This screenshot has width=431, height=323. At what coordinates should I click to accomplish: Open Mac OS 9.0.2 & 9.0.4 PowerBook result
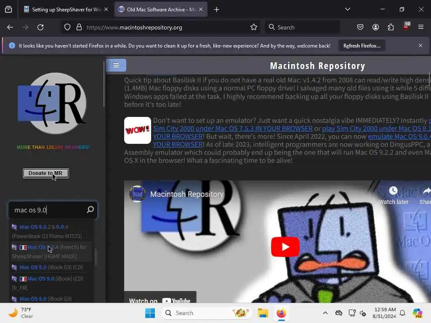pyautogui.click(x=51, y=232)
